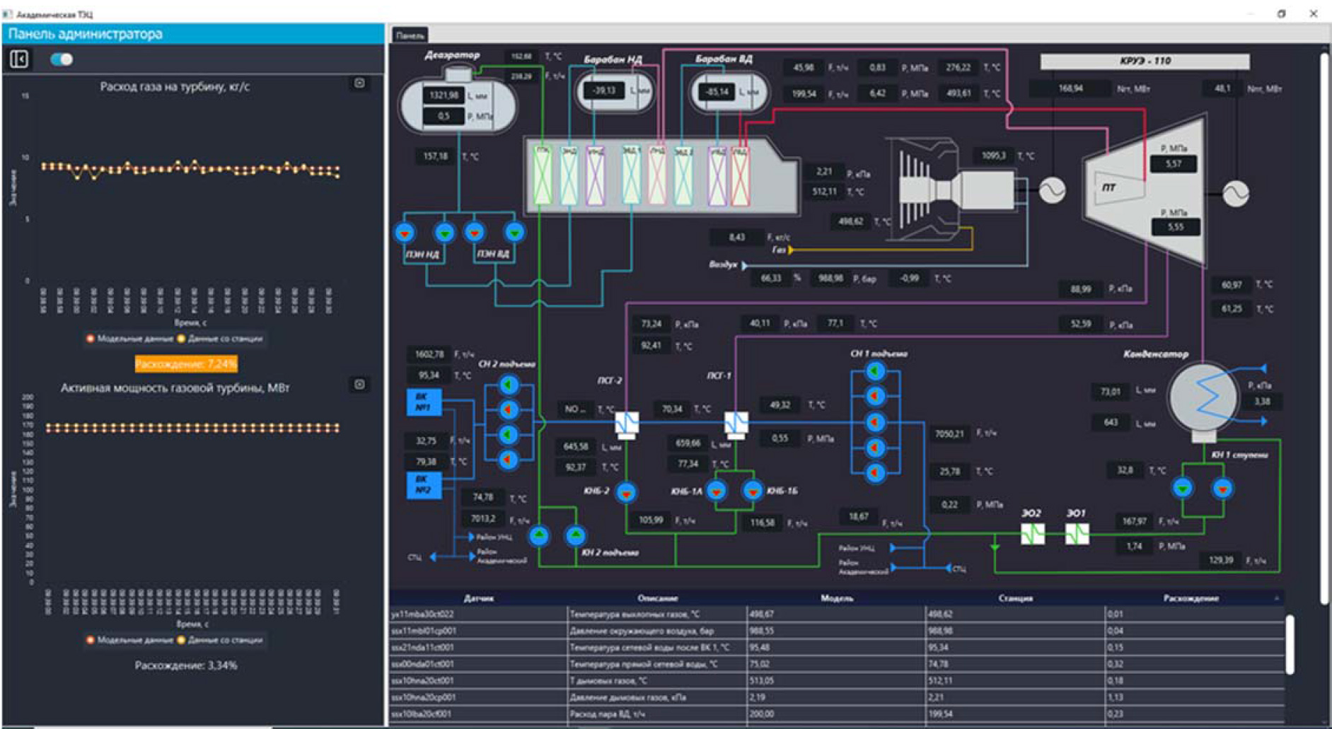Expand the active gas turbine power chart

(359, 385)
